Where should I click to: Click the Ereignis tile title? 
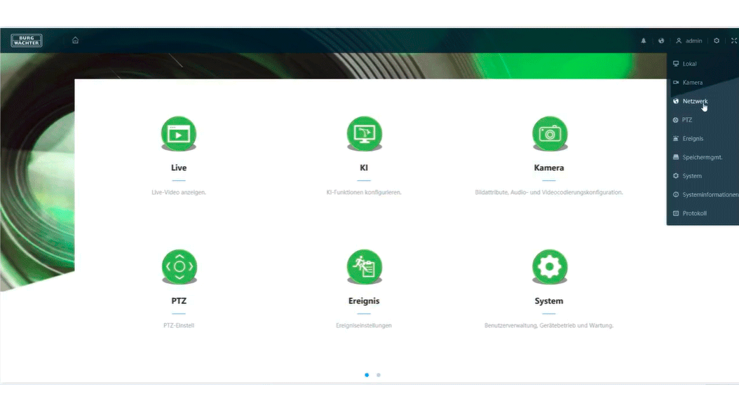(x=364, y=301)
